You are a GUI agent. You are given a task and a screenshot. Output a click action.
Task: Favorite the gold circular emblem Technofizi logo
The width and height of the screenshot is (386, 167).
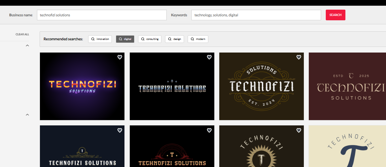299,57
